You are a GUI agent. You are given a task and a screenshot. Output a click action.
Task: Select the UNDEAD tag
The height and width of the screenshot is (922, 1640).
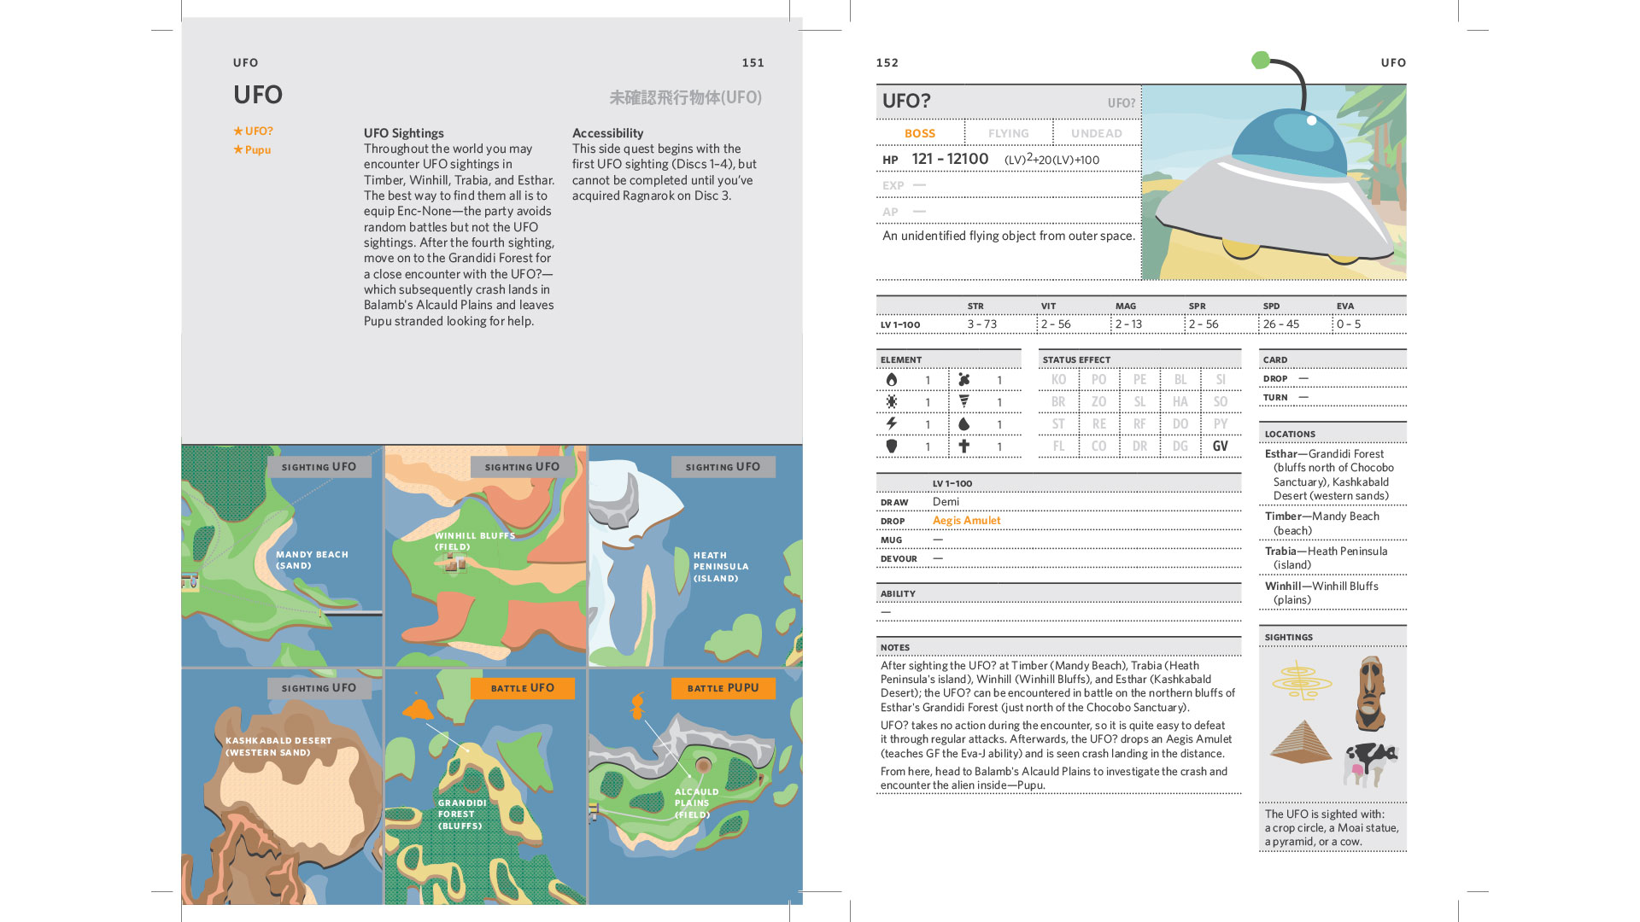[x=1097, y=133]
